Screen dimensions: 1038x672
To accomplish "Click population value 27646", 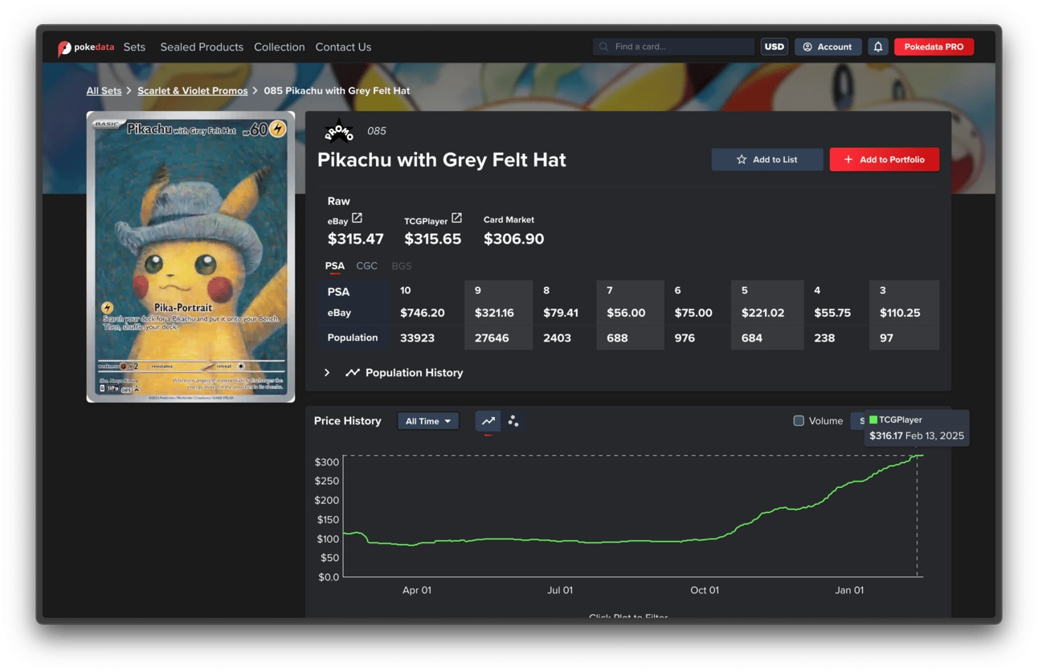I will coord(492,338).
